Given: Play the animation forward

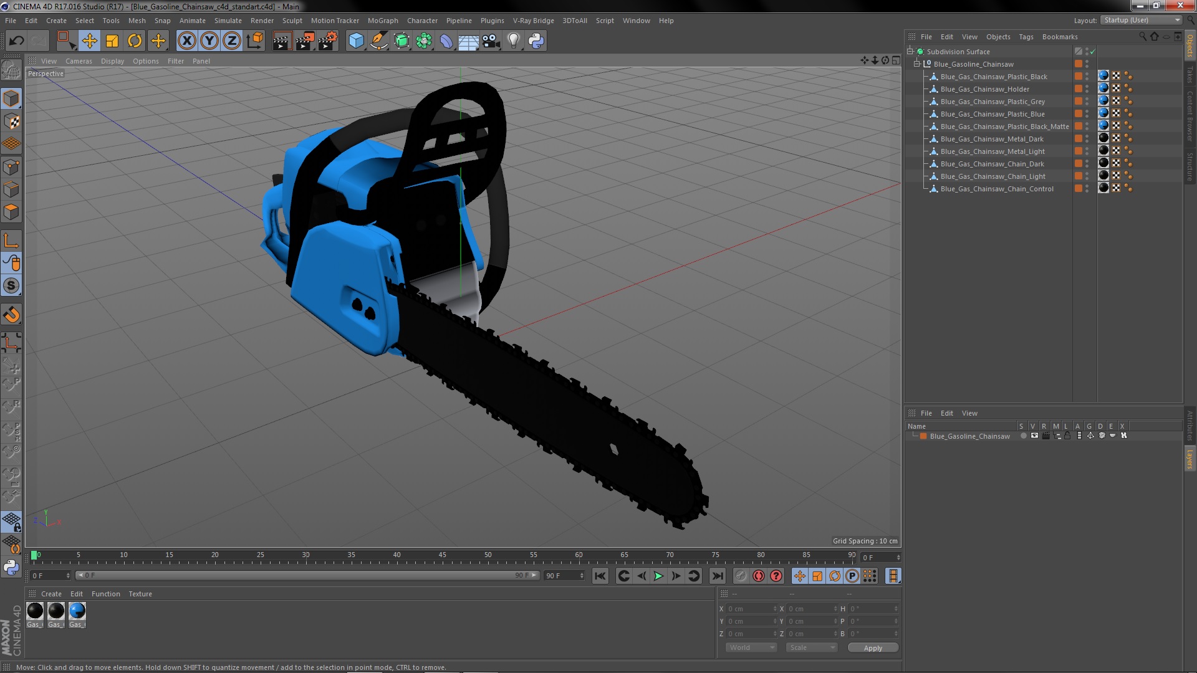Looking at the screenshot, I should (658, 576).
